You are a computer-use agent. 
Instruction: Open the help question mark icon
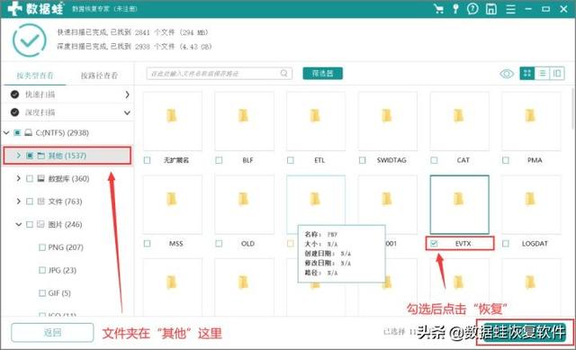click(472, 8)
